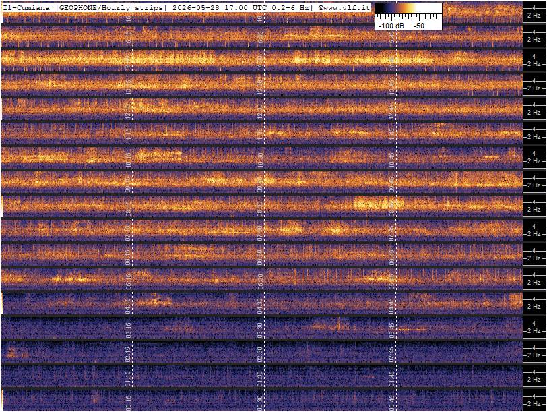Click the tick ruler under the color bar
The image size is (547, 412).
click(408, 16)
